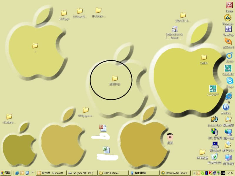235x176 pixels.
Task: Select the -Desktop- folder
Action: (9, 116)
